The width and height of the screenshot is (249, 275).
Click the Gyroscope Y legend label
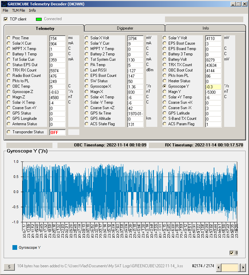point(30,247)
